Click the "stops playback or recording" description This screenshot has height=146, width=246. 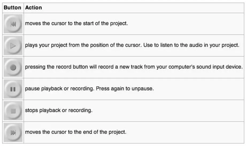click(59, 110)
